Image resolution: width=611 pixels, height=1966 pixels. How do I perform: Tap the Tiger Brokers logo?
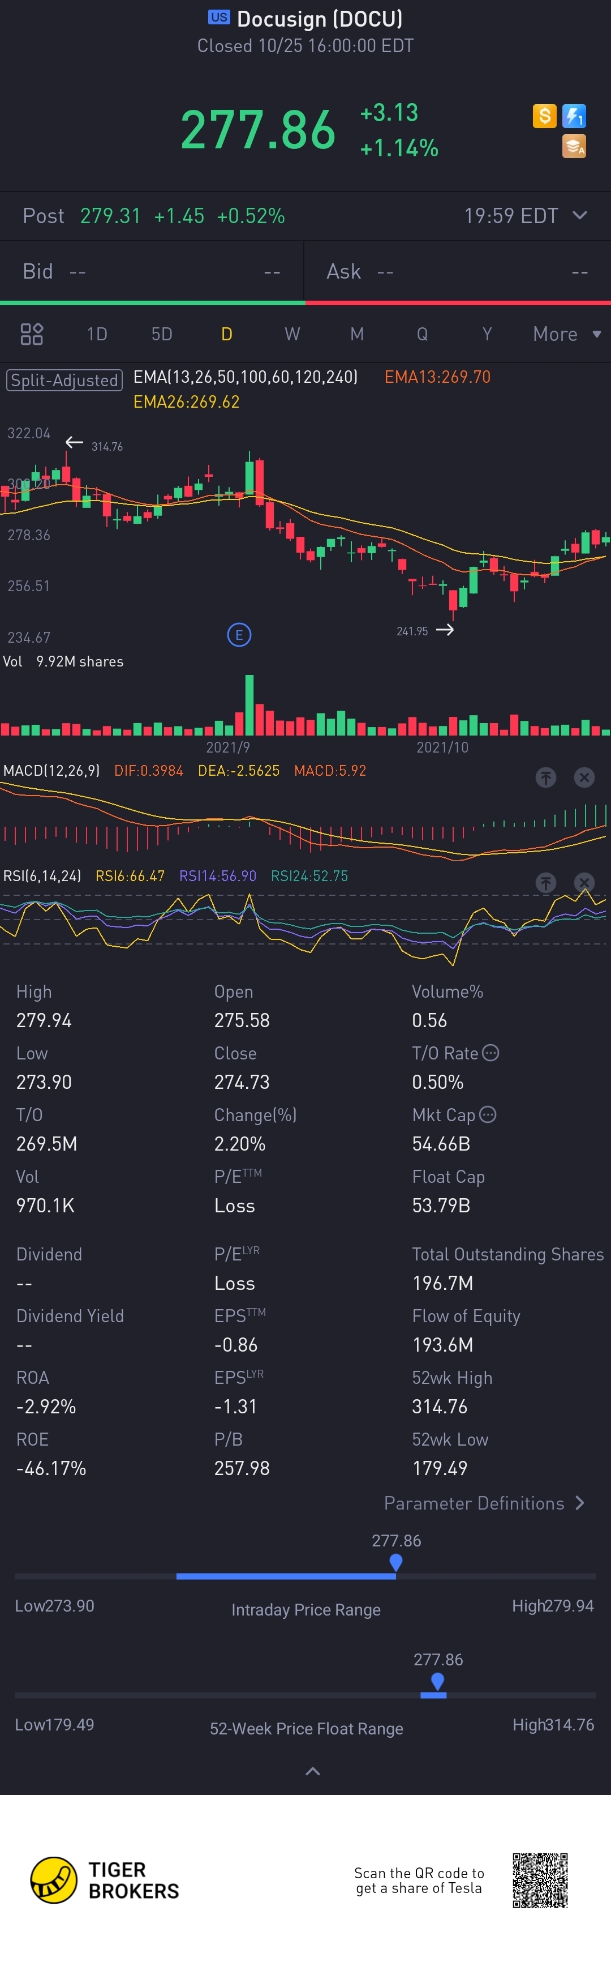[104, 1880]
